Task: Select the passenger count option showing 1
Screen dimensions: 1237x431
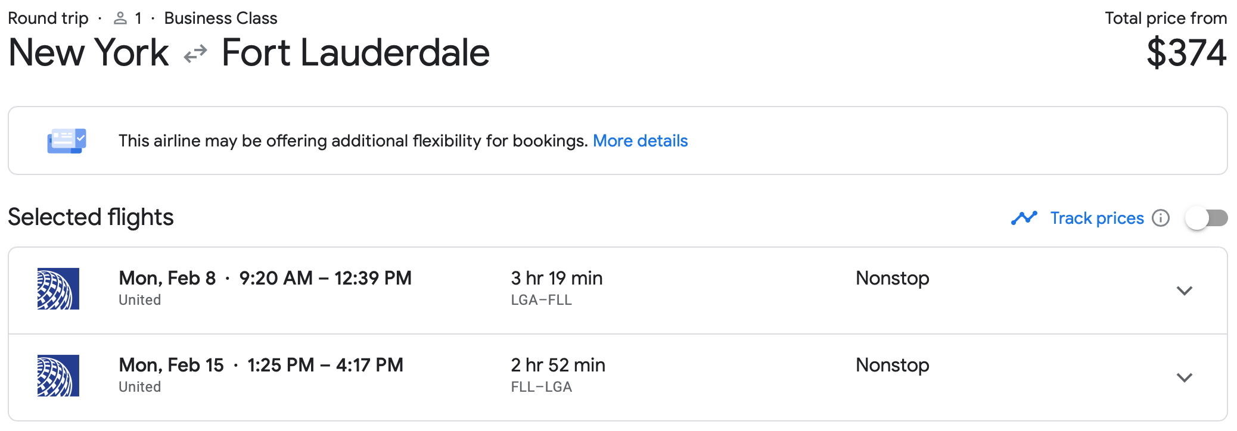Action: tap(138, 17)
